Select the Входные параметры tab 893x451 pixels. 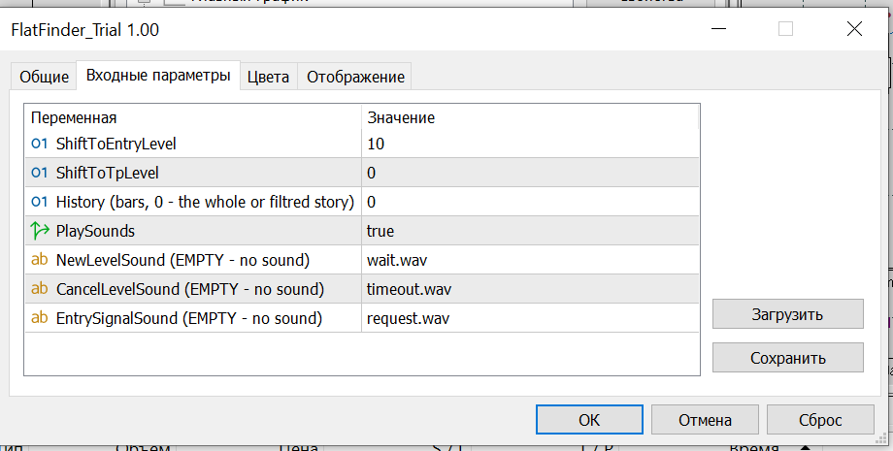[158, 76]
